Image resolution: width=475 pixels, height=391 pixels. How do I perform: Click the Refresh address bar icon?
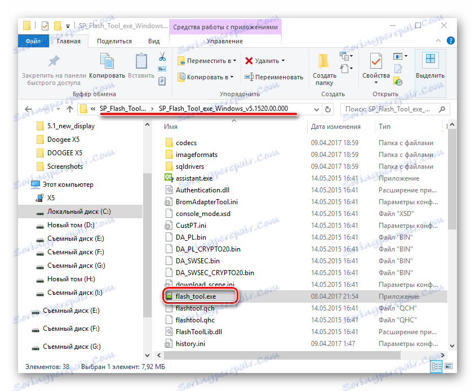(328, 109)
